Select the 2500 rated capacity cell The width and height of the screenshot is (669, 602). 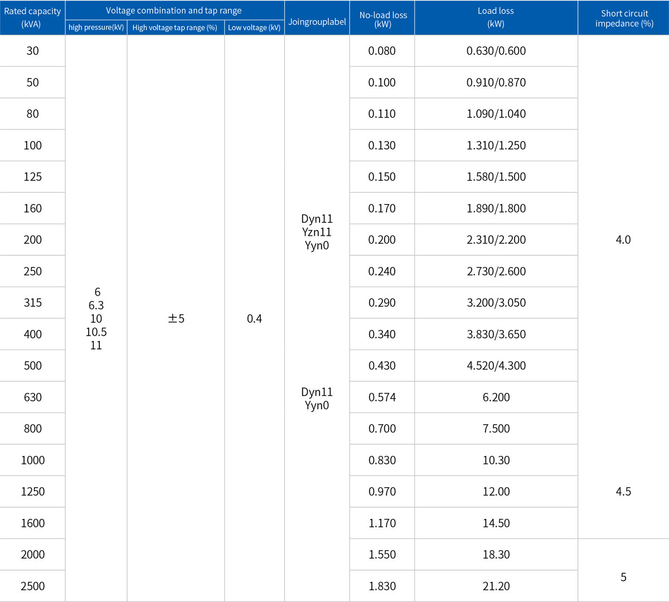pyautogui.click(x=32, y=586)
